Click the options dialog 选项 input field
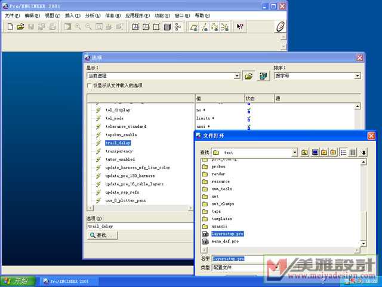Viewport: 382px width, 287px height. point(140,226)
